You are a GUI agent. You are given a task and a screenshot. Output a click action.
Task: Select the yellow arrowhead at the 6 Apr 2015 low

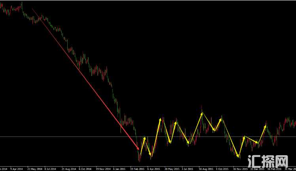click(150, 154)
